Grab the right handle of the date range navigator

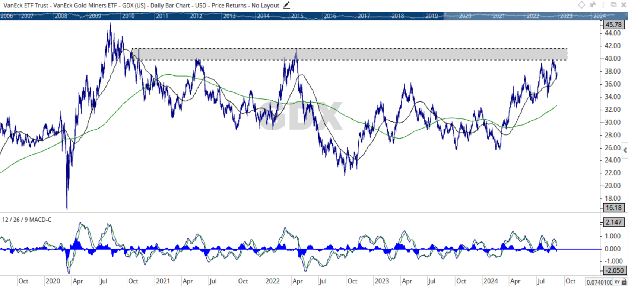pyautogui.click(x=626, y=16)
